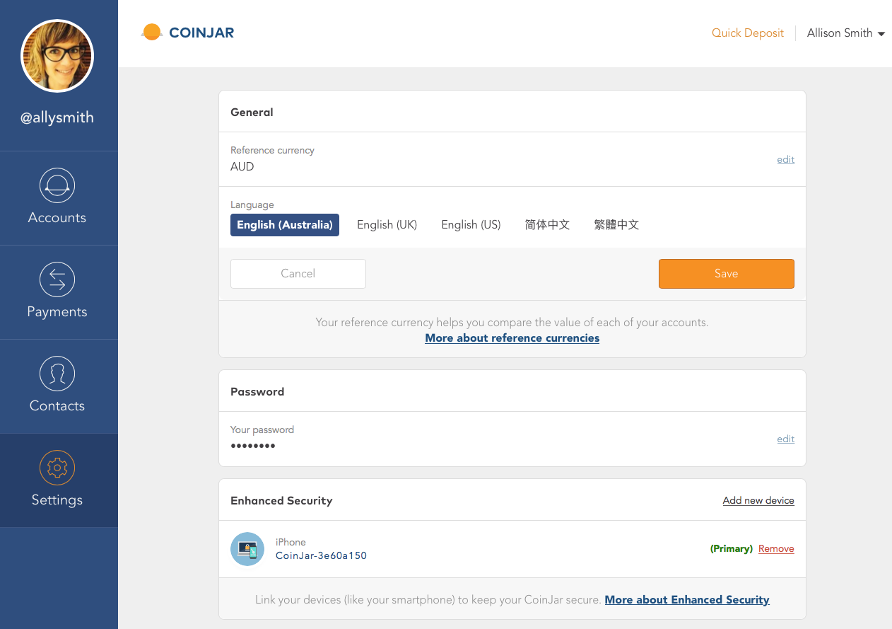Open the Accounts sidebar icon
This screenshot has height=629, width=892.
(x=57, y=185)
